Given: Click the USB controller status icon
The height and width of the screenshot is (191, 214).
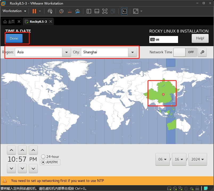Looking at the screenshot, I should 197,189.
